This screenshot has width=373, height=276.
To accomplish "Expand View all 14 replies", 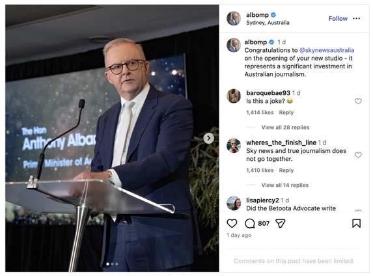I will [x=284, y=186].
